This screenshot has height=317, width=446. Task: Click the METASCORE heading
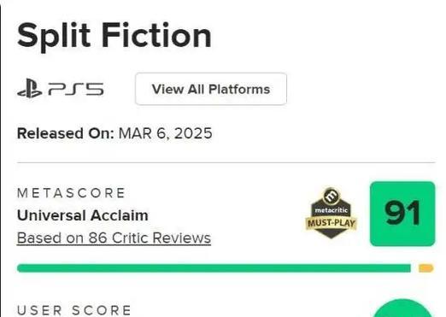[71, 193]
